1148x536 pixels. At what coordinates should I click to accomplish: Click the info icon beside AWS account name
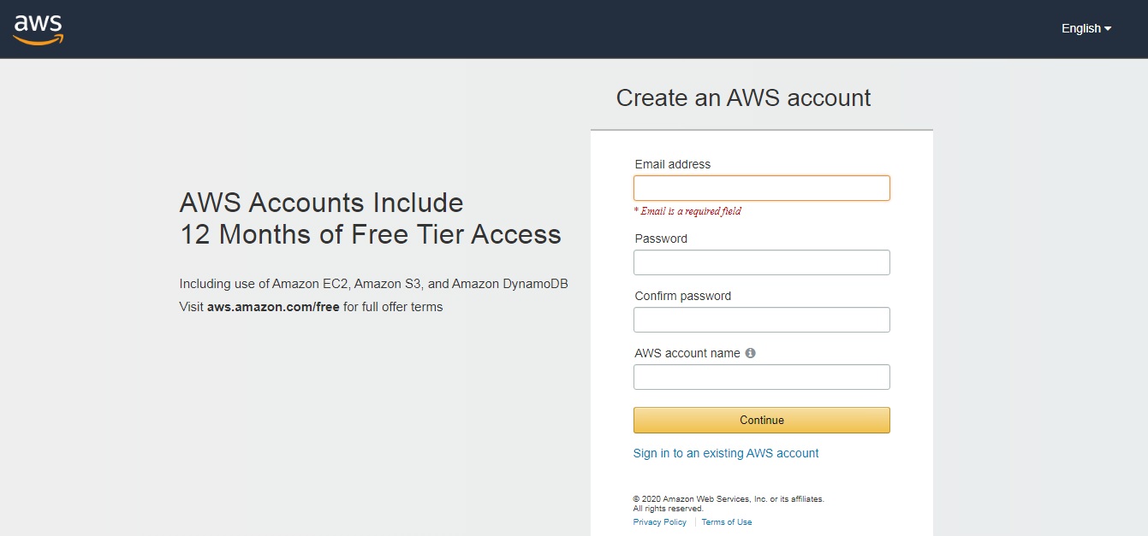pos(751,352)
